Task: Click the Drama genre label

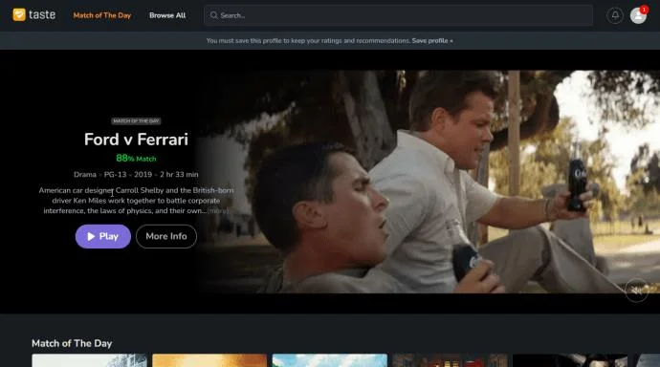Action: click(x=85, y=175)
